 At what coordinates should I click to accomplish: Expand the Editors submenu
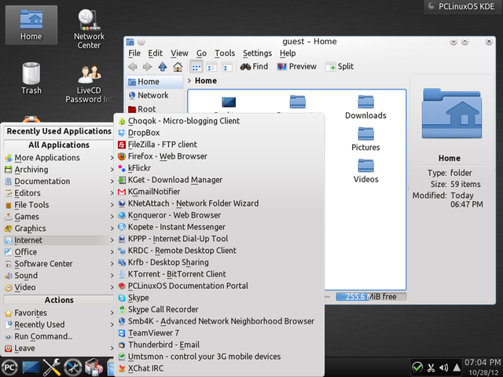click(x=59, y=193)
